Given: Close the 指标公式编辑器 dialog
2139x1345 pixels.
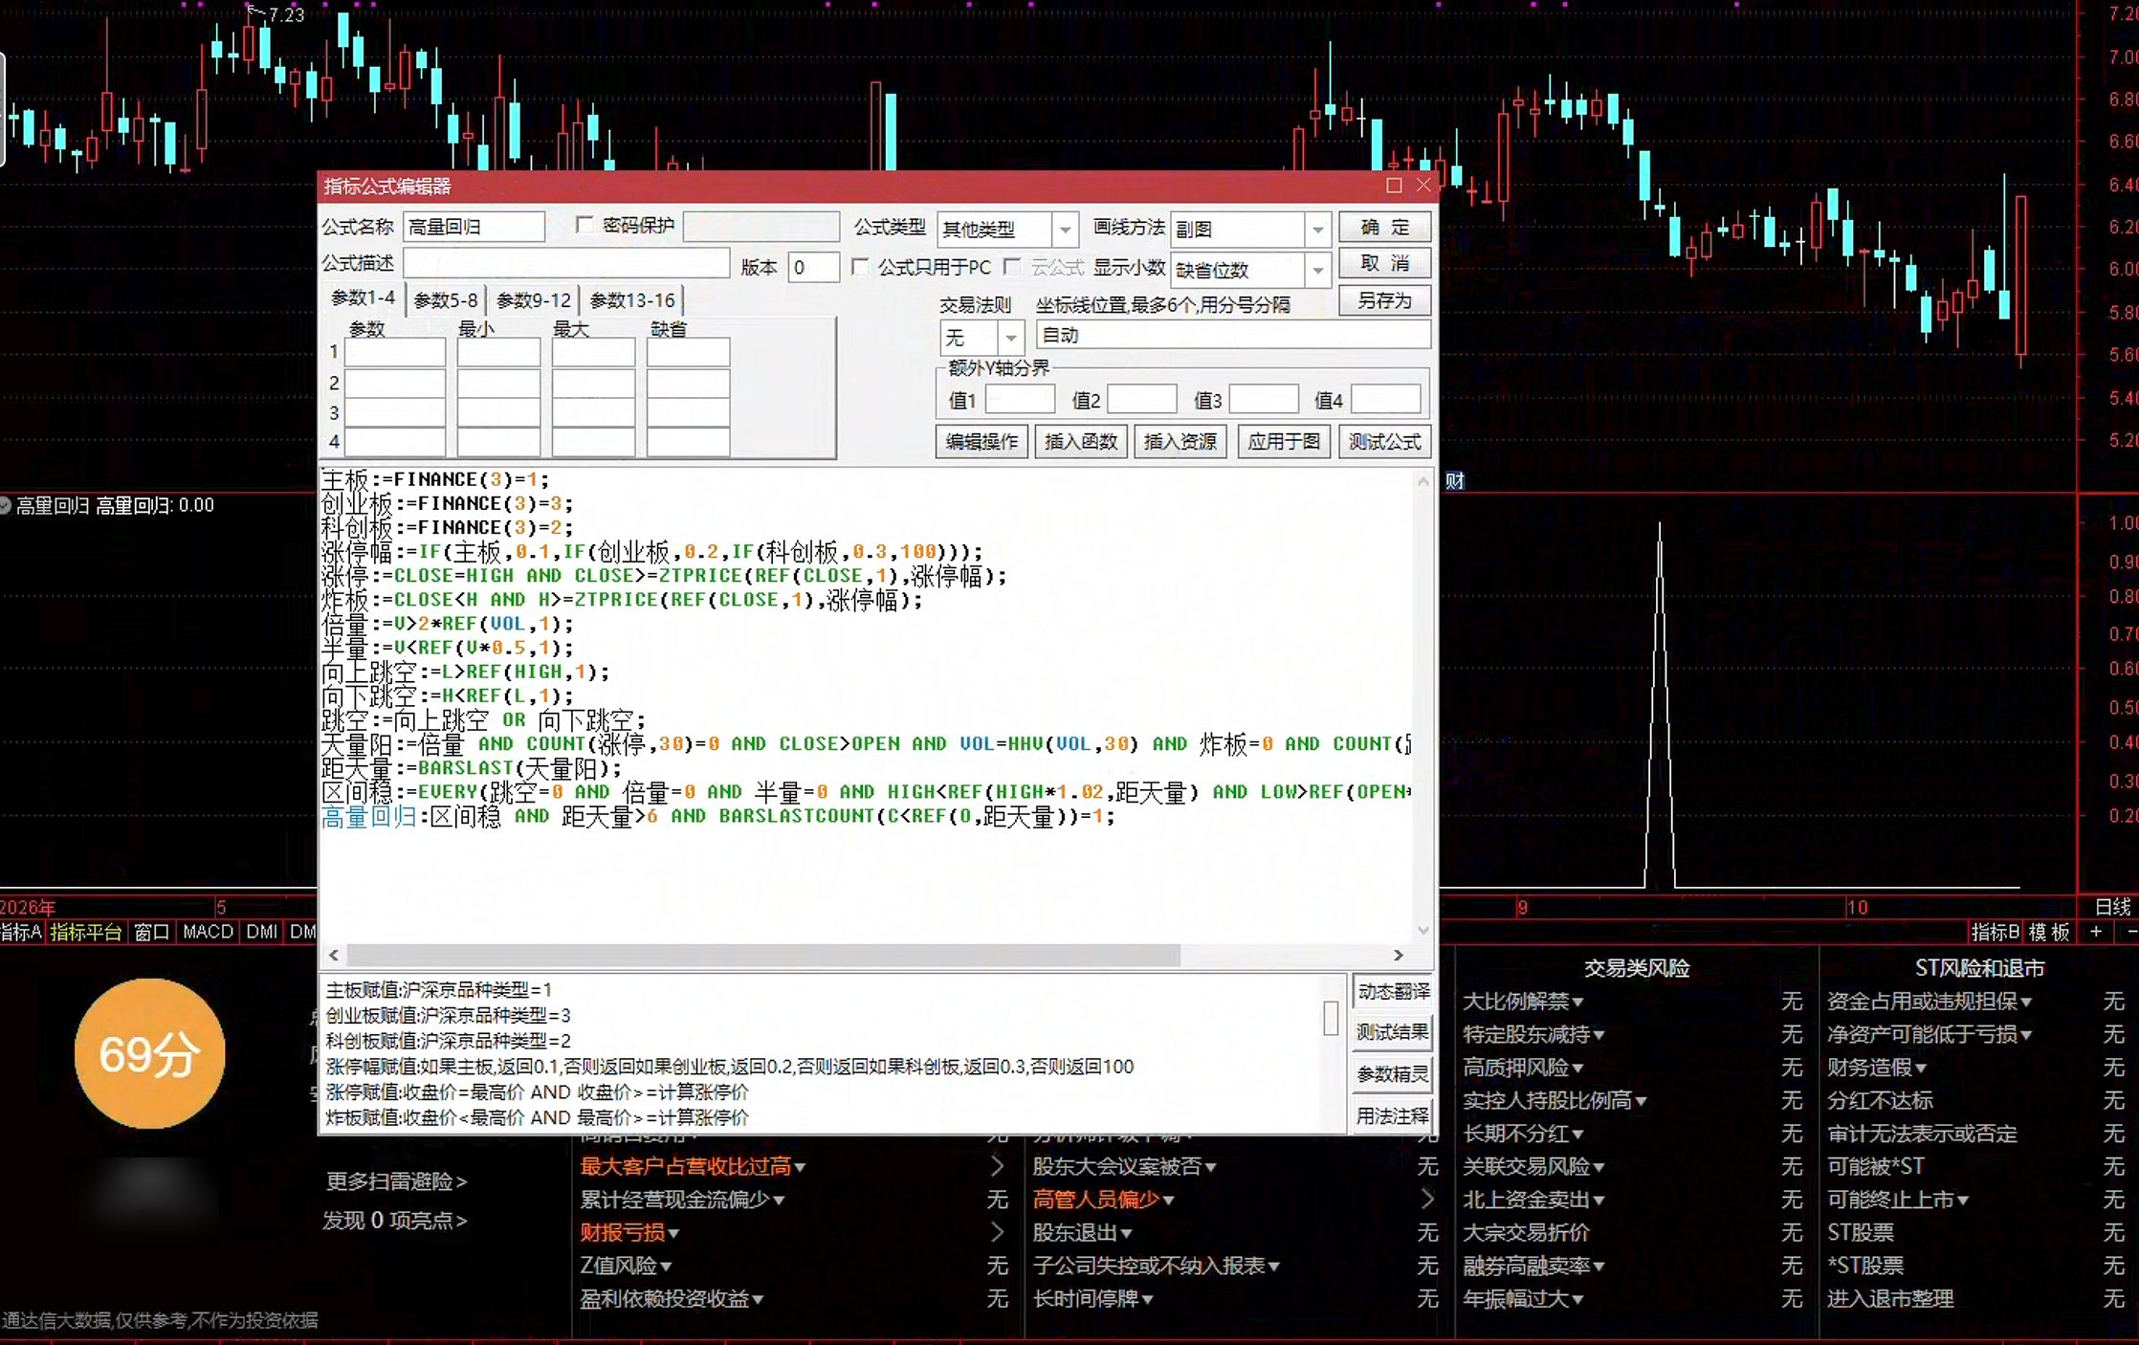Looking at the screenshot, I should pyautogui.click(x=1423, y=186).
